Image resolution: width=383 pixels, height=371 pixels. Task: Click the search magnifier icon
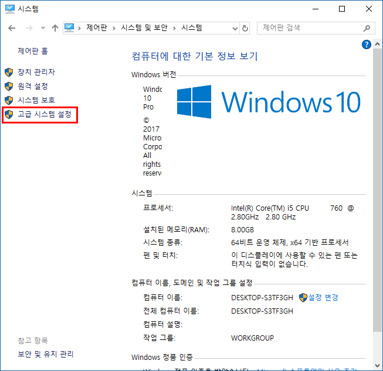[x=367, y=28]
